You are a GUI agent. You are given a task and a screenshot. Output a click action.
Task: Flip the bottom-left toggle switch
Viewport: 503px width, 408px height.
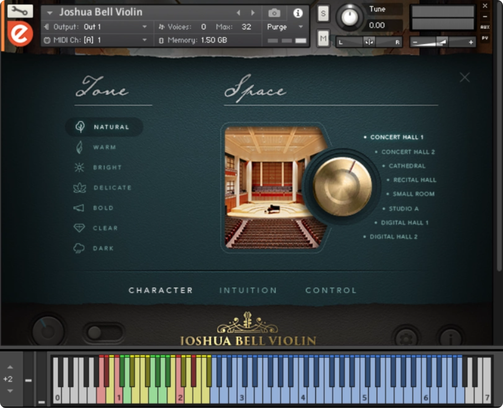click(x=103, y=332)
